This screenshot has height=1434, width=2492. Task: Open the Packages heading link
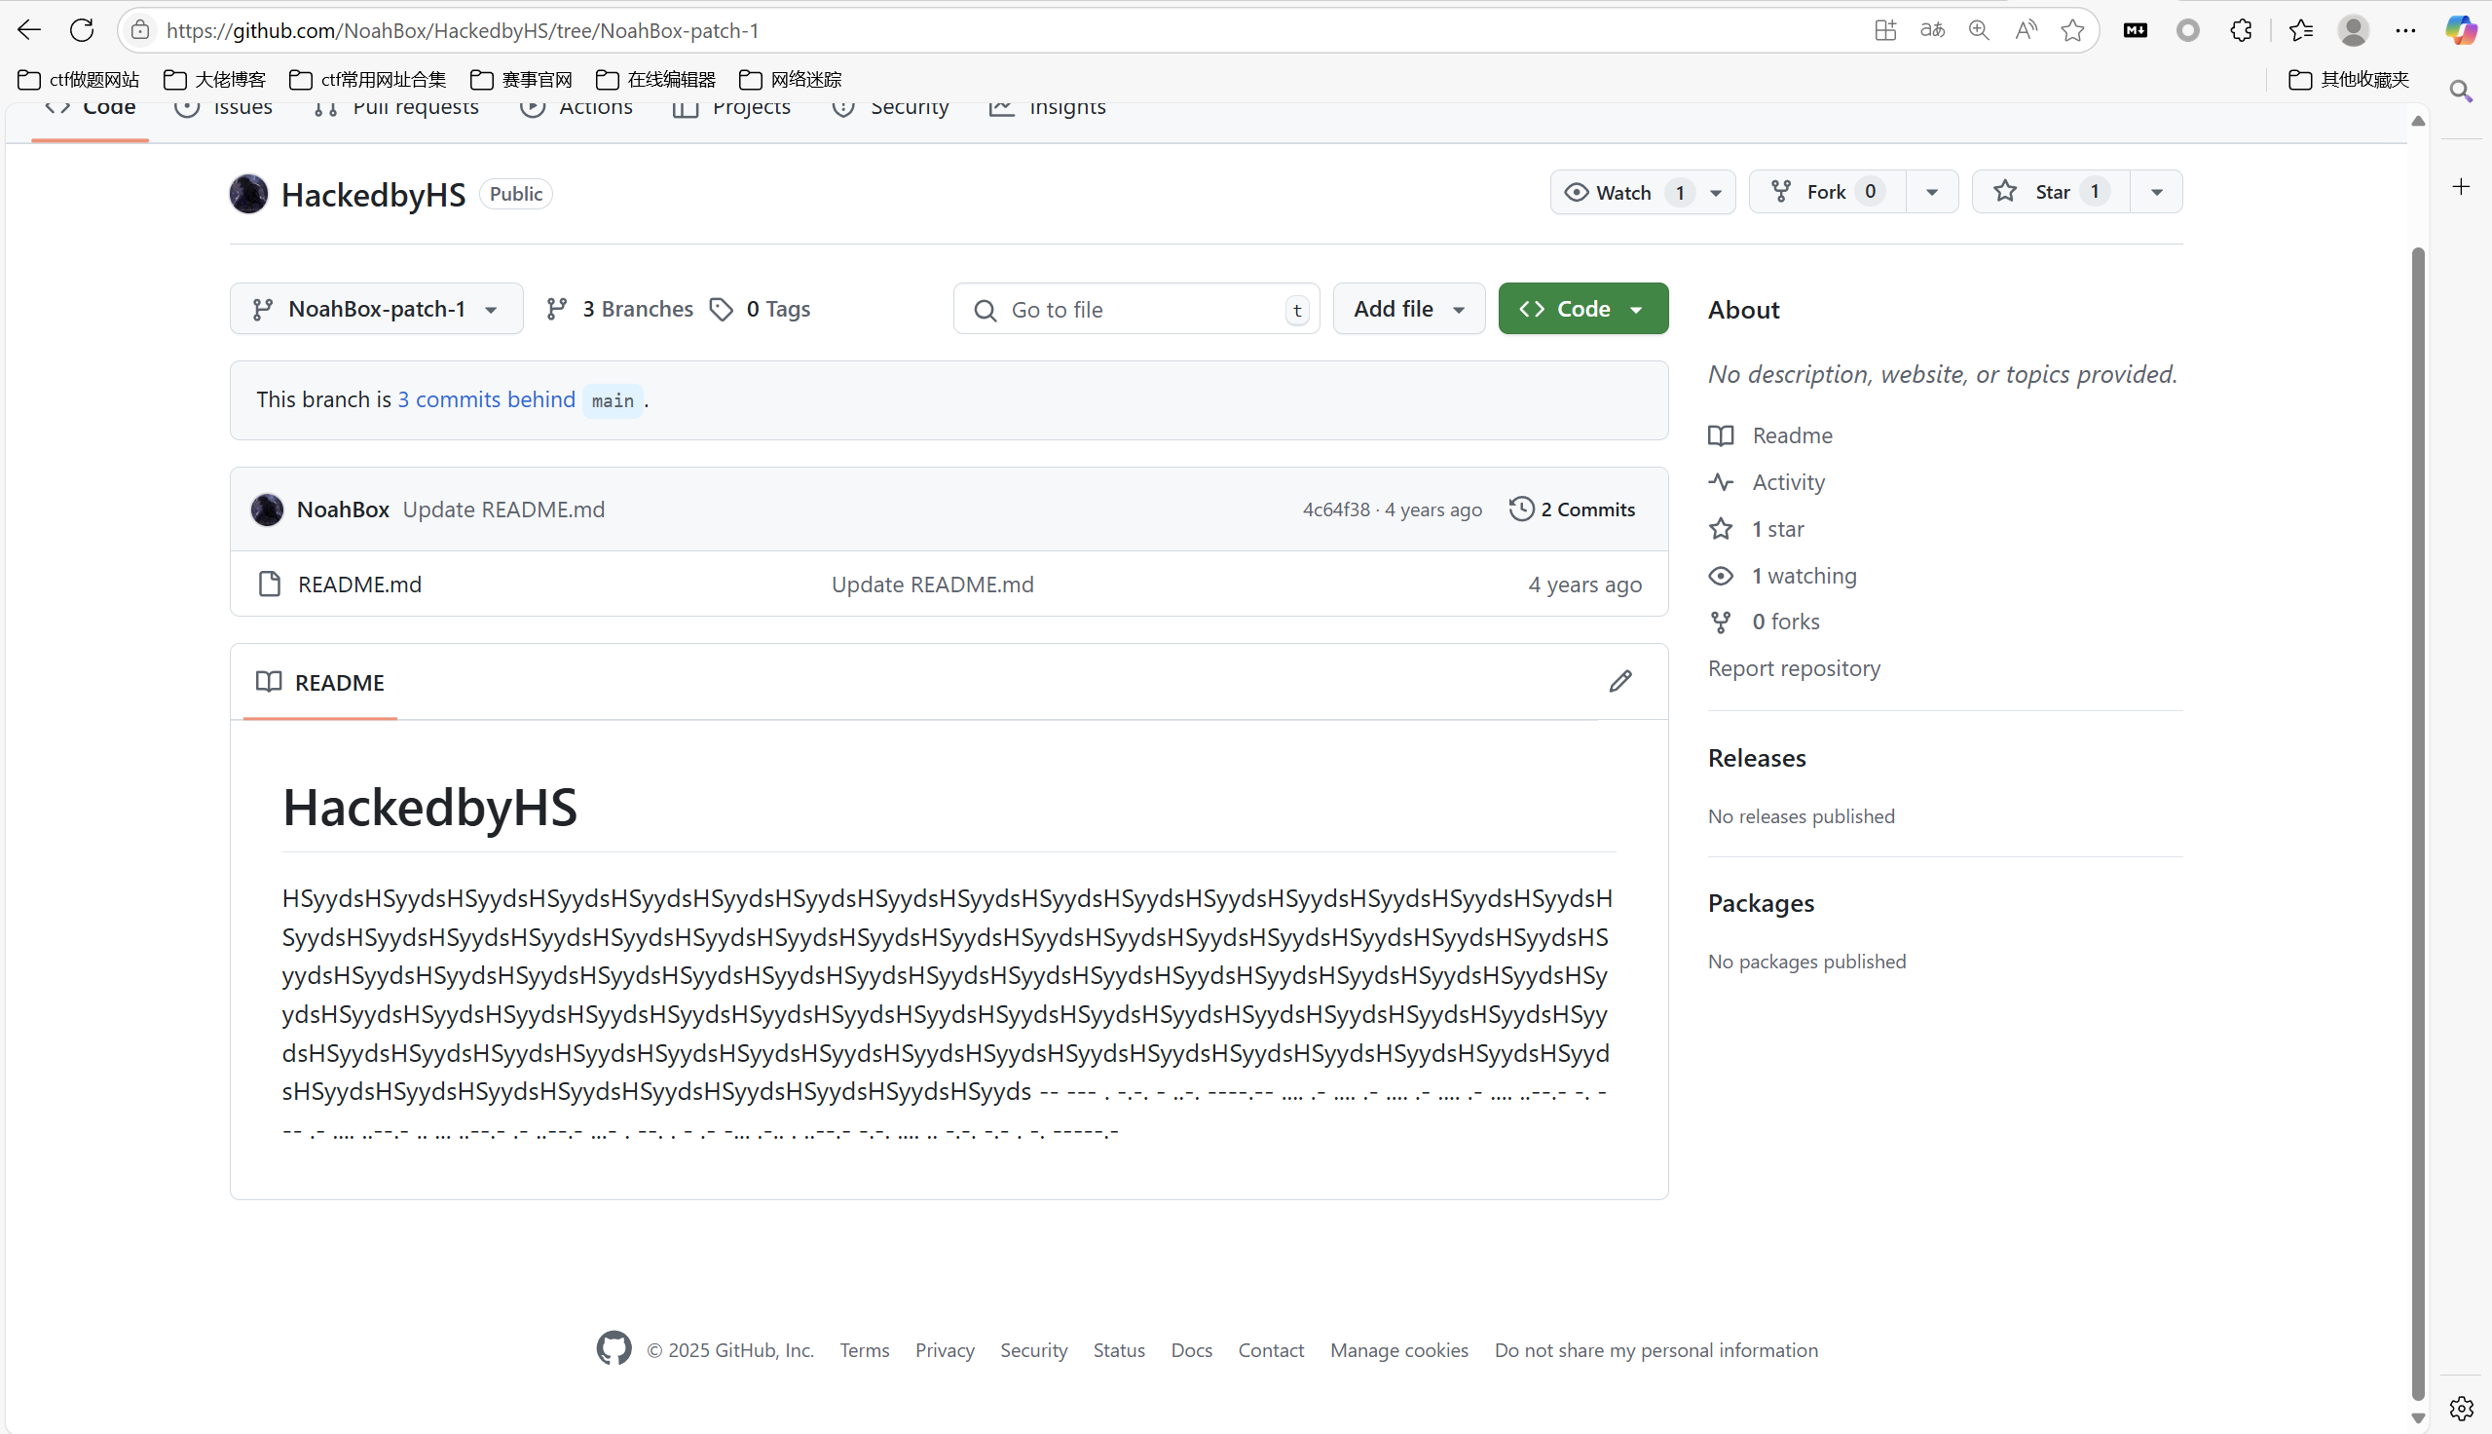[x=1760, y=903]
